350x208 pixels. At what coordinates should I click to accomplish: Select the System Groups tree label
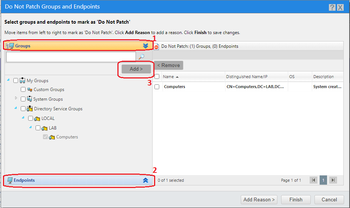click(x=48, y=99)
